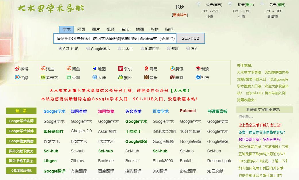Click the Xianyu (闲鱼) icon

click(68, 69)
